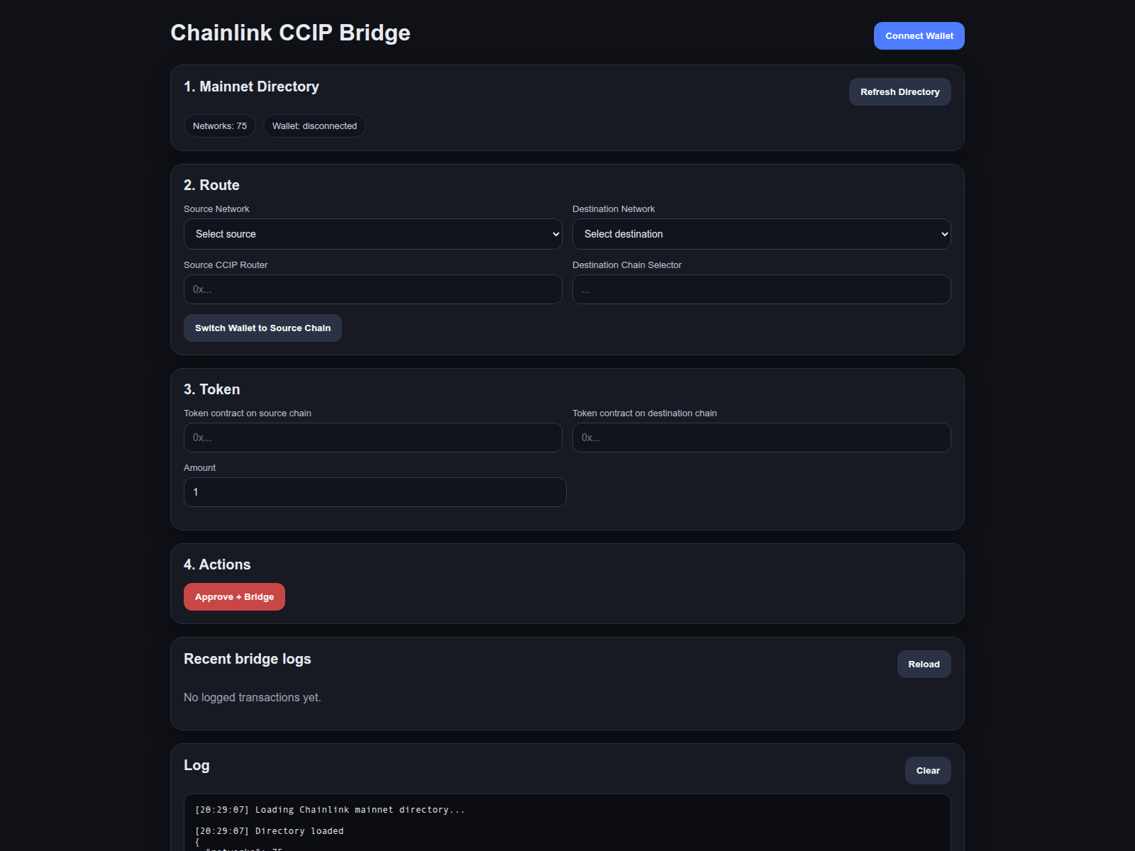Image resolution: width=1135 pixels, height=851 pixels.
Task: Reload recent bridge logs
Action: (x=924, y=664)
